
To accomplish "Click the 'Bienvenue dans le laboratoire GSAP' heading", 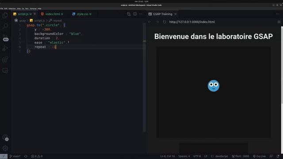I will 213,36.
